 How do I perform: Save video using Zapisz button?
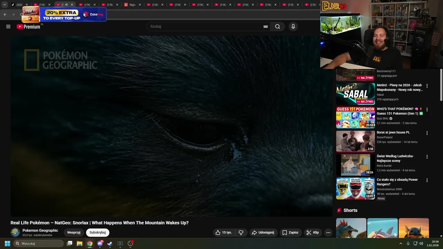290,232
